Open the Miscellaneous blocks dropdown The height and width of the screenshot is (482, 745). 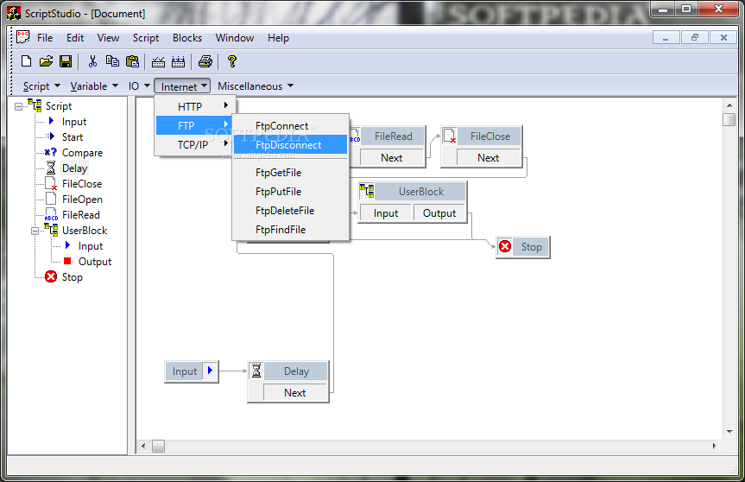pyautogui.click(x=256, y=86)
